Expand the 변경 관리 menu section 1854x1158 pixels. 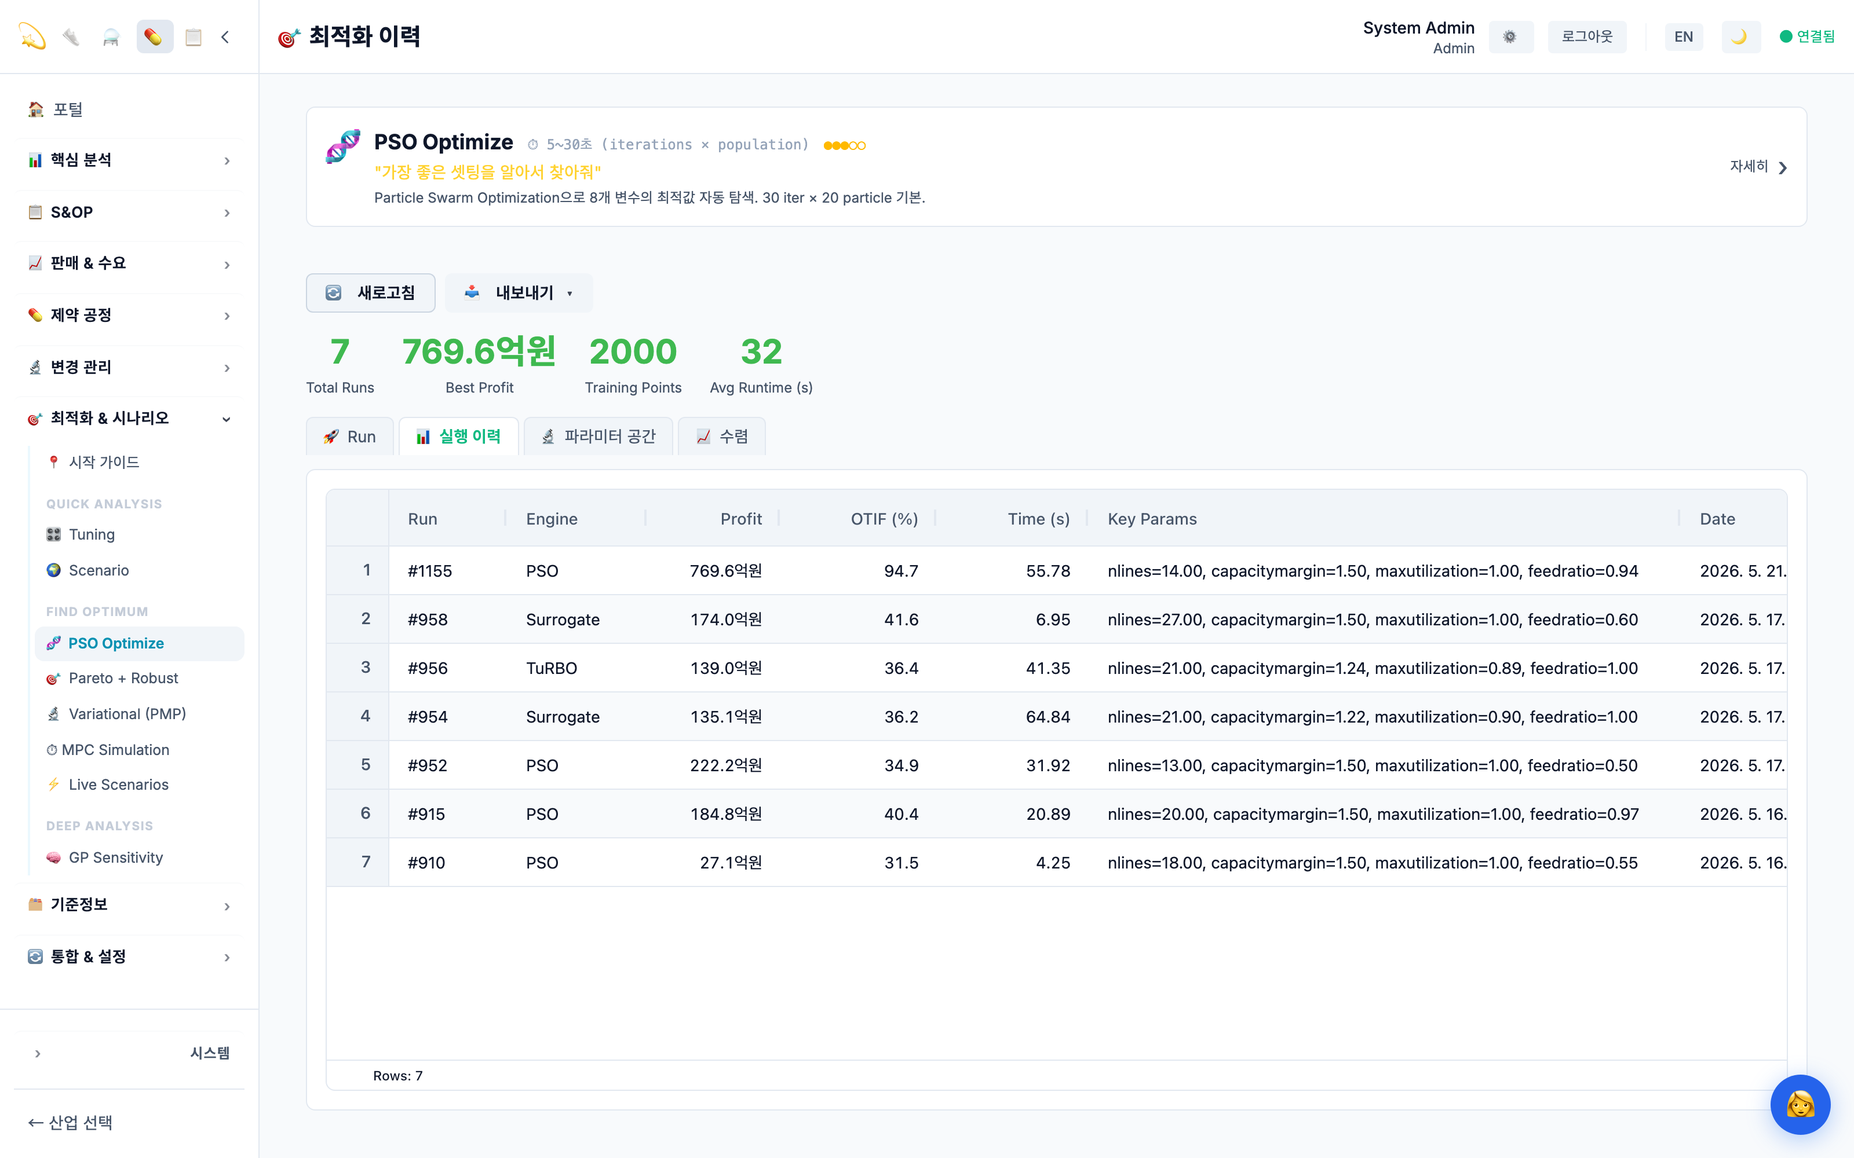pyautogui.click(x=129, y=367)
